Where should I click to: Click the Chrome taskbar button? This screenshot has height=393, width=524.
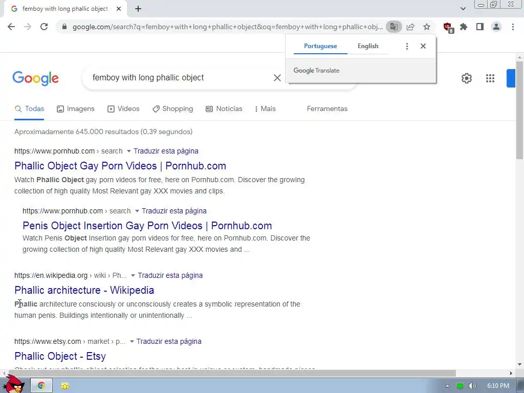coord(41,386)
